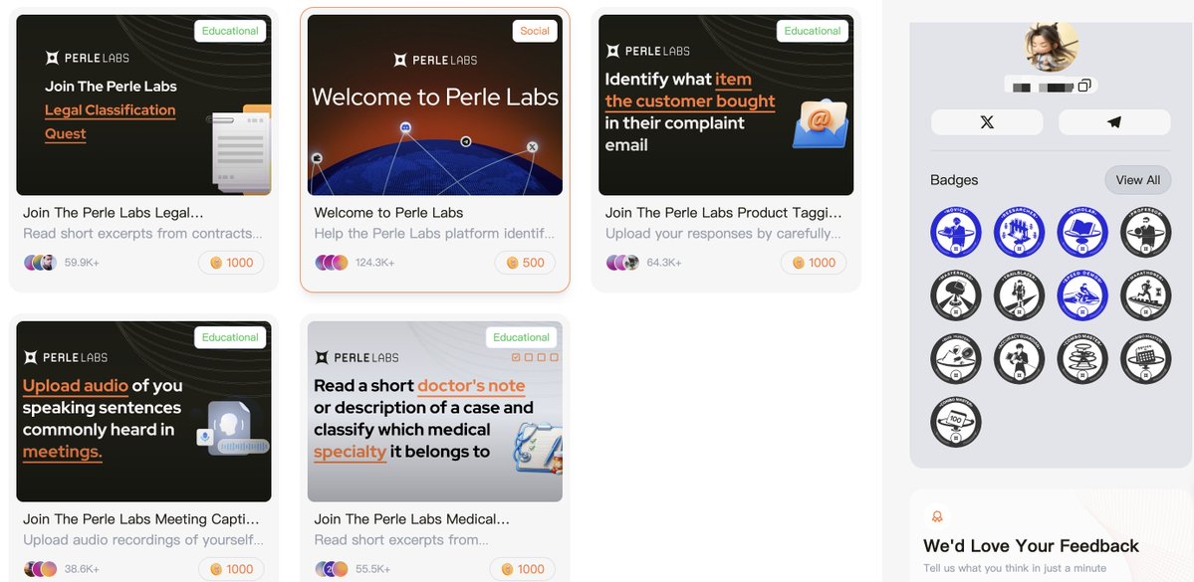The width and height of the screenshot is (1194, 582).
Task: Click the Join The Perle Labs Meeting Caption title
Action: coord(140,519)
